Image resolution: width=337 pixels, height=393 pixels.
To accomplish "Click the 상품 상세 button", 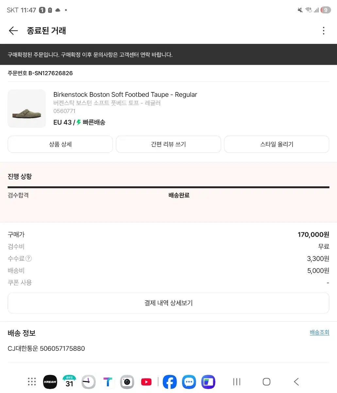I will [x=60, y=144].
